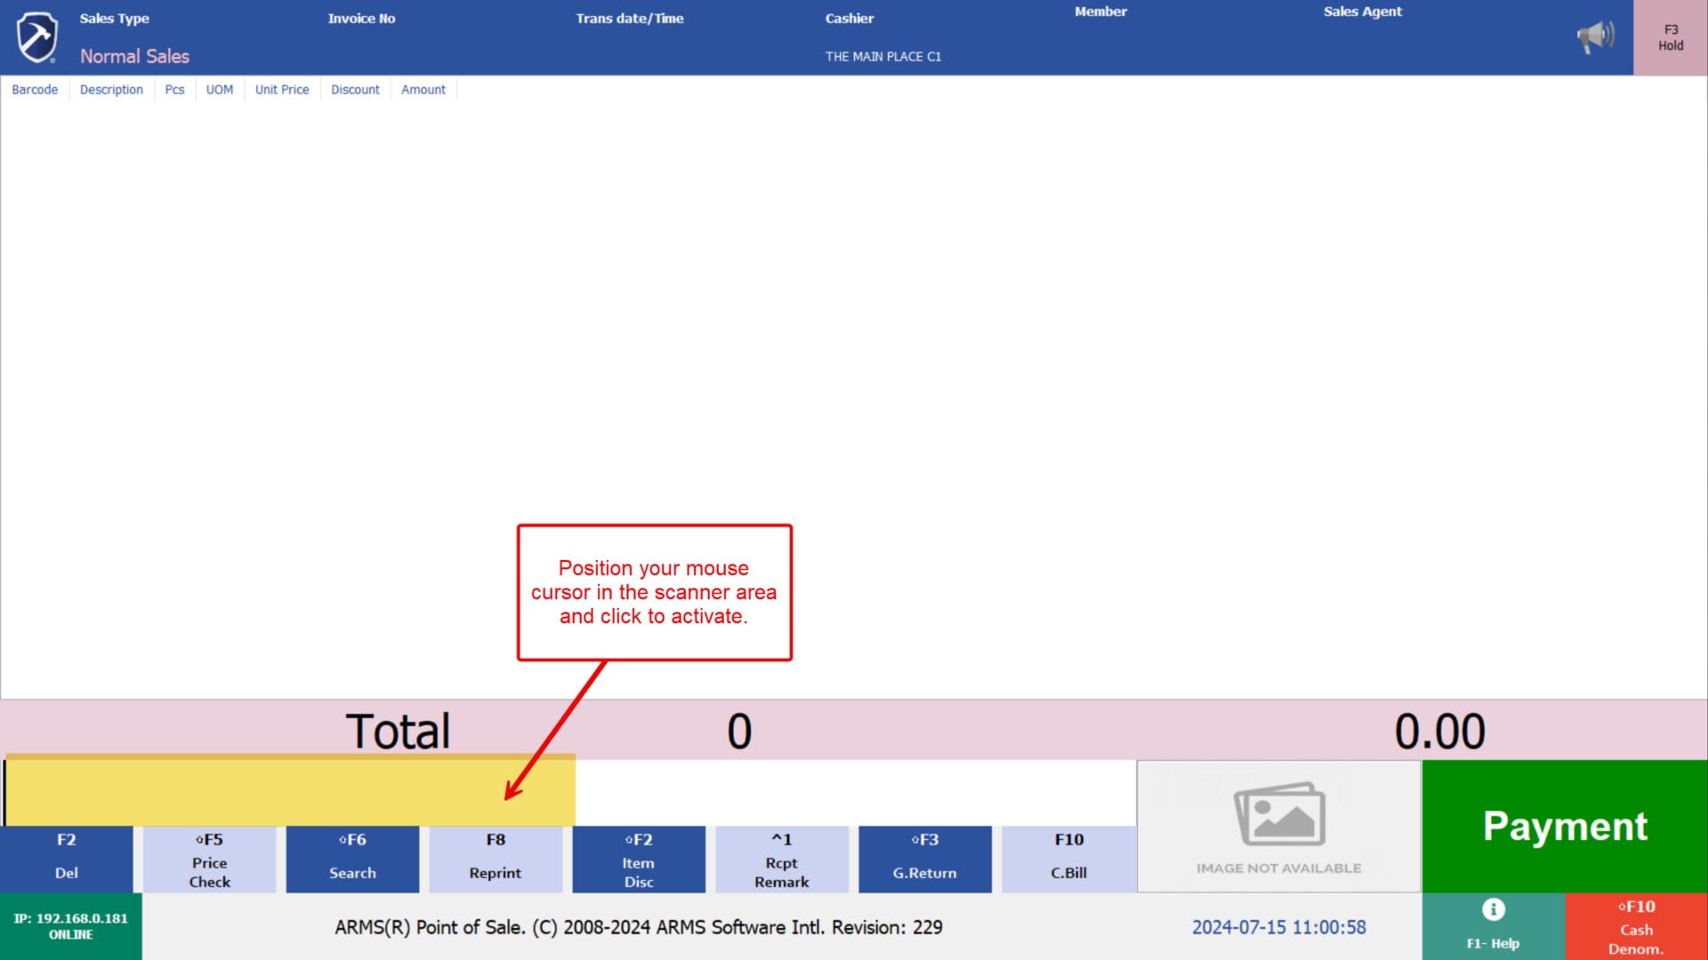Click the F2 Del button
The width and height of the screenshot is (1708, 960).
[66, 859]
